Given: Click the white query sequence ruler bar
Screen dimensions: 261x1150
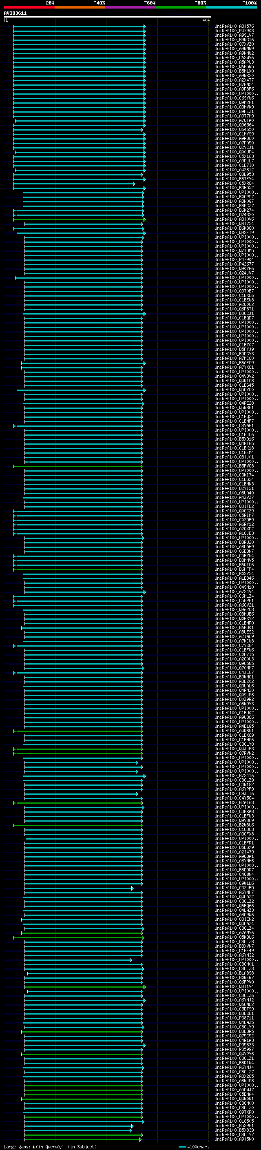Looking at the screenshot, I should coord(108,17).
